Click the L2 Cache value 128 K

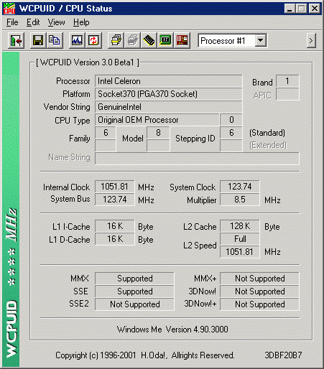point(240,226)
